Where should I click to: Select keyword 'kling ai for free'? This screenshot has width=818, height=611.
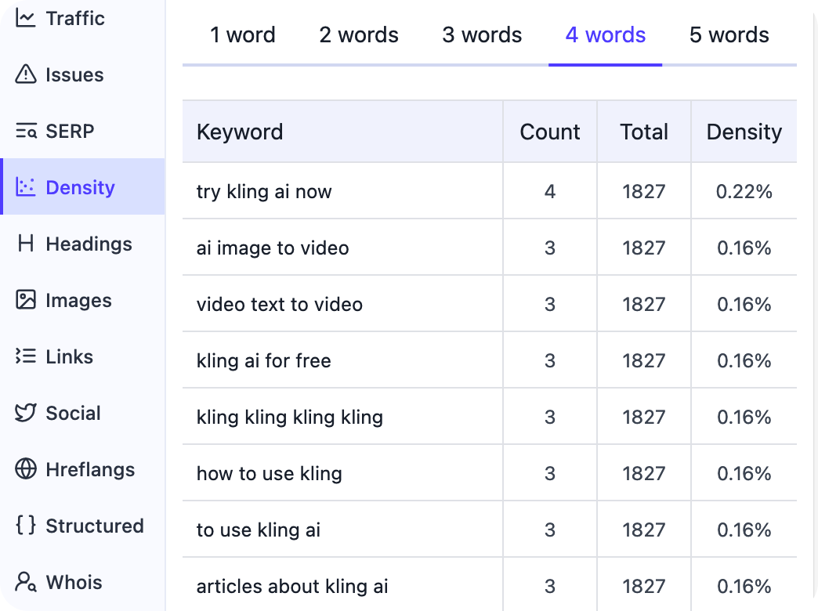pyautogui.click(x=263, y=360)
